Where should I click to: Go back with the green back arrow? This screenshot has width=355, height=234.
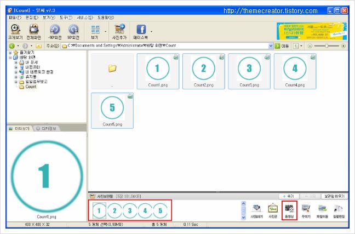pyautogui.click(x=12, y=46)
